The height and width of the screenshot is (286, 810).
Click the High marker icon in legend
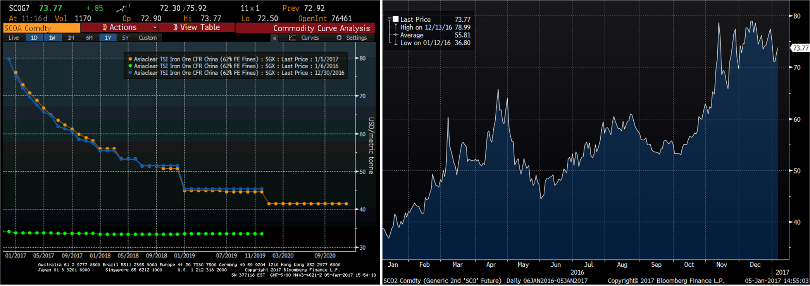(x=395, y=27)
